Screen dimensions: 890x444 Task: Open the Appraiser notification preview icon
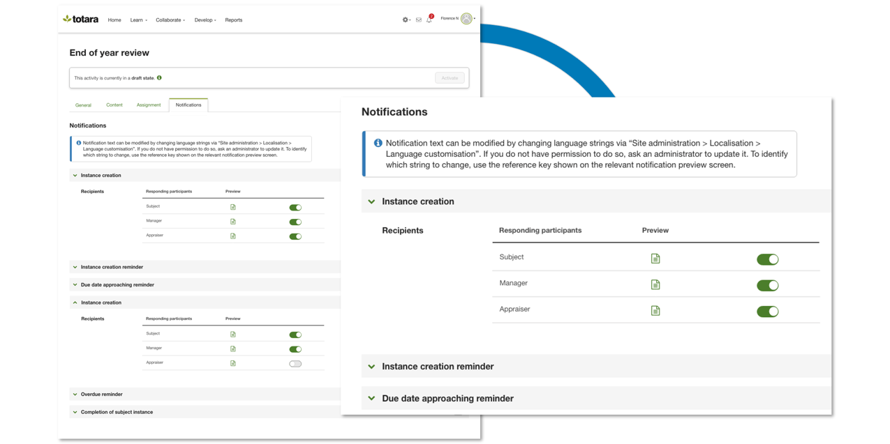coord(655,311)
